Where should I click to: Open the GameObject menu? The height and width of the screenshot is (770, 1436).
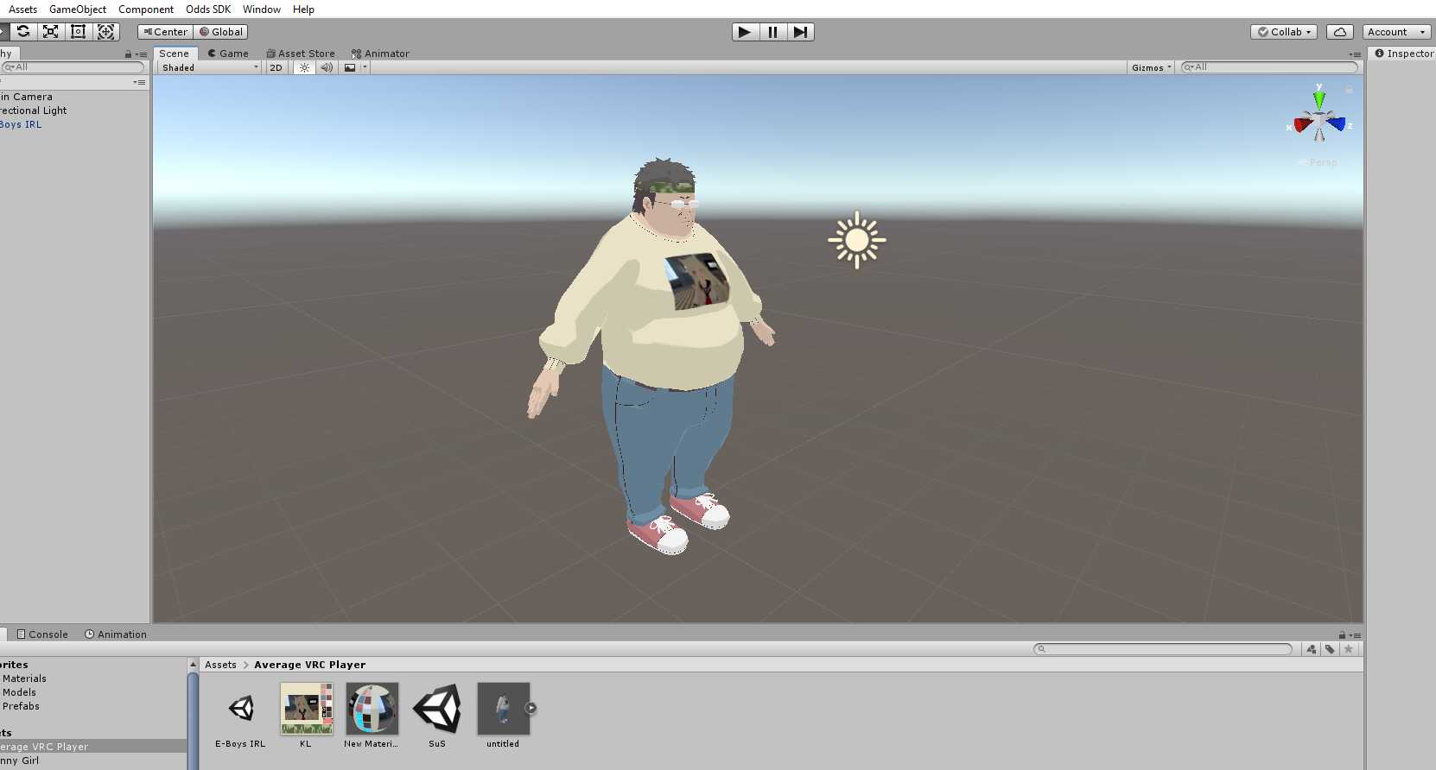(x=78, y=9)
